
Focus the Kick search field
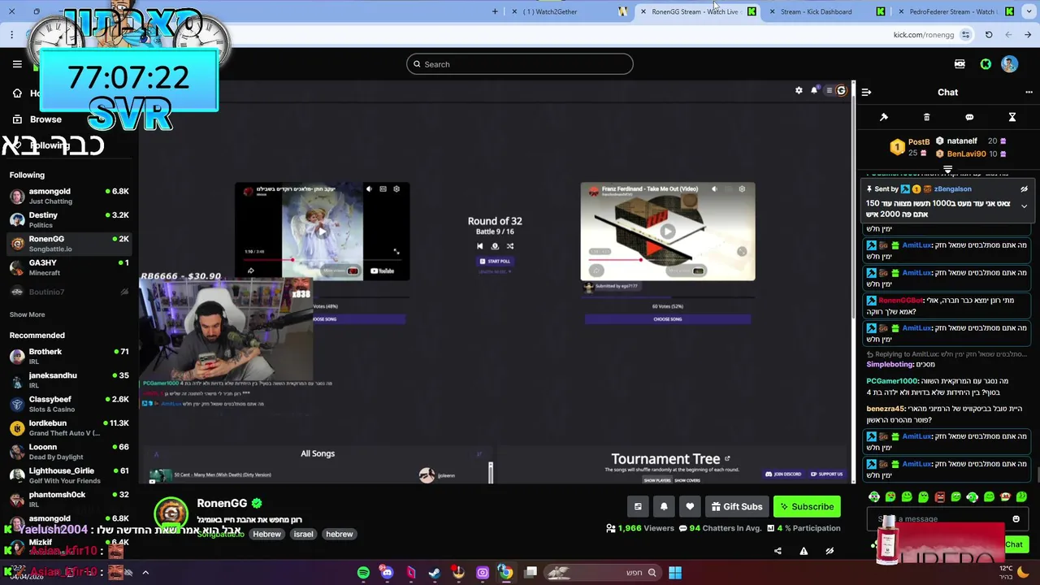[x=520, y=64]
